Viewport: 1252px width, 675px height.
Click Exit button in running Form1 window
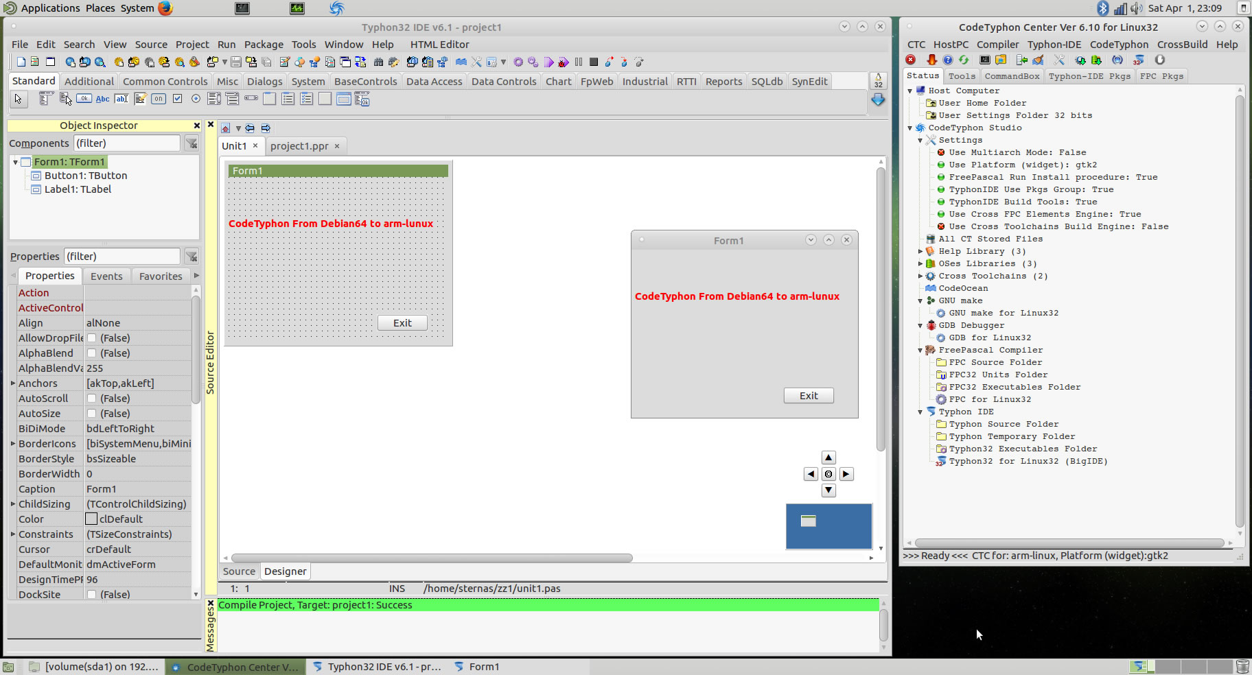[809, 396]
